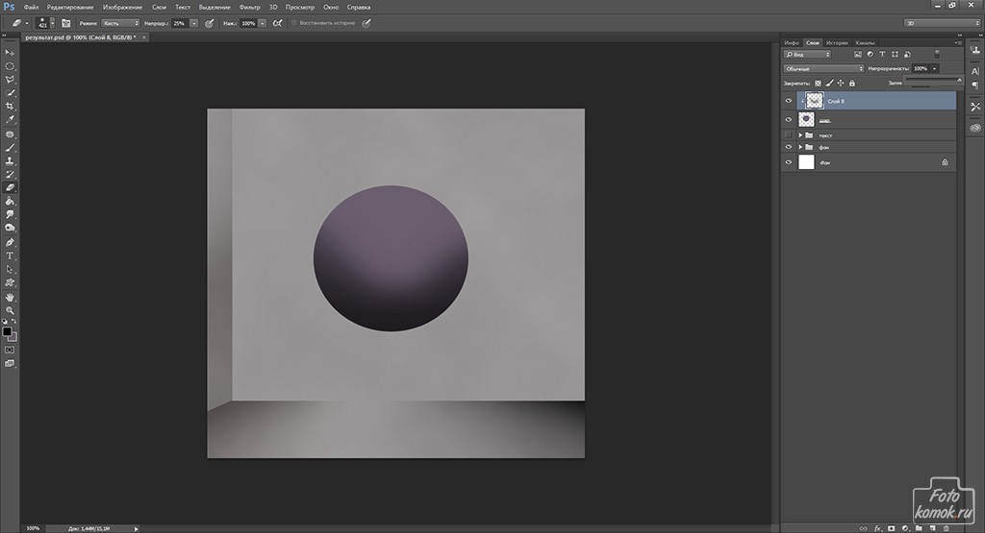Expand the фон layer group

click(800, 147)
